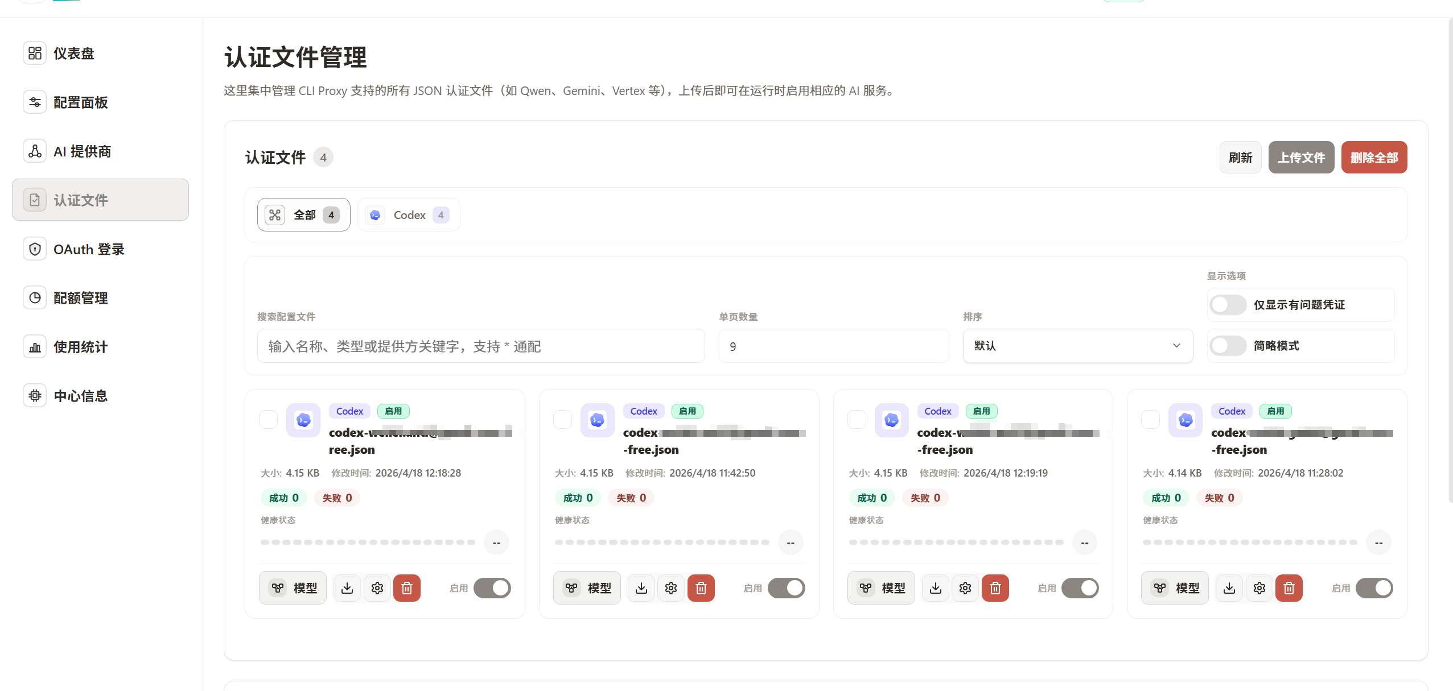The image size is (1453, 691).
Task: Open 模型 button on second auth card
Action: (587, 588)
